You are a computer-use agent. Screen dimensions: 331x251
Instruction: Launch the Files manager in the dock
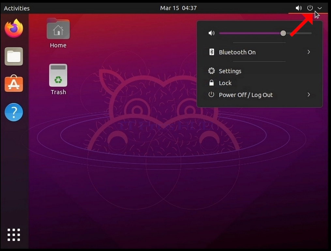14,56
